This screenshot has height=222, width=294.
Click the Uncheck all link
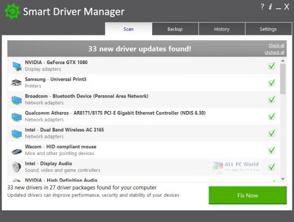(x=274, y=53)
